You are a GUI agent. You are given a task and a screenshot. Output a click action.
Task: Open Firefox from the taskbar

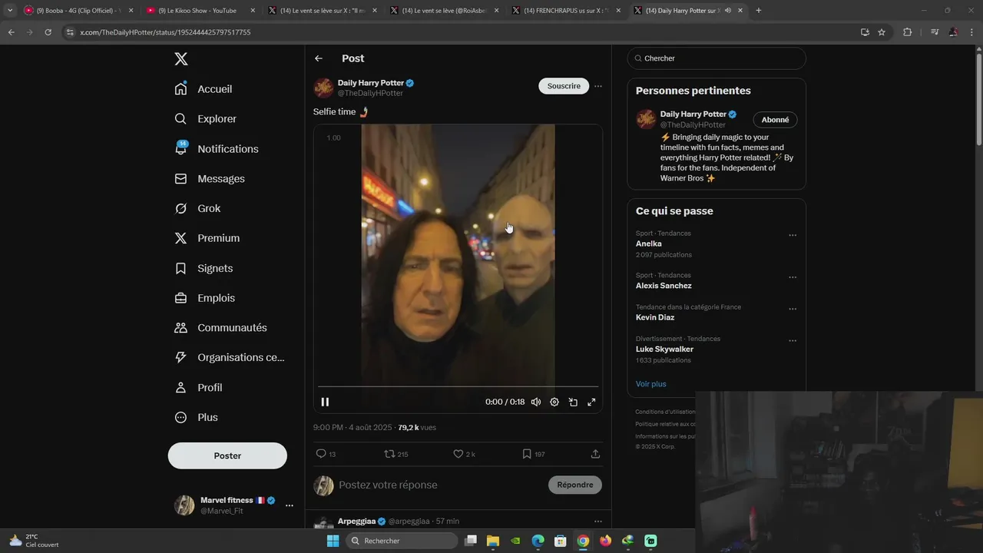pyautogui.click(x=605, y=541)
